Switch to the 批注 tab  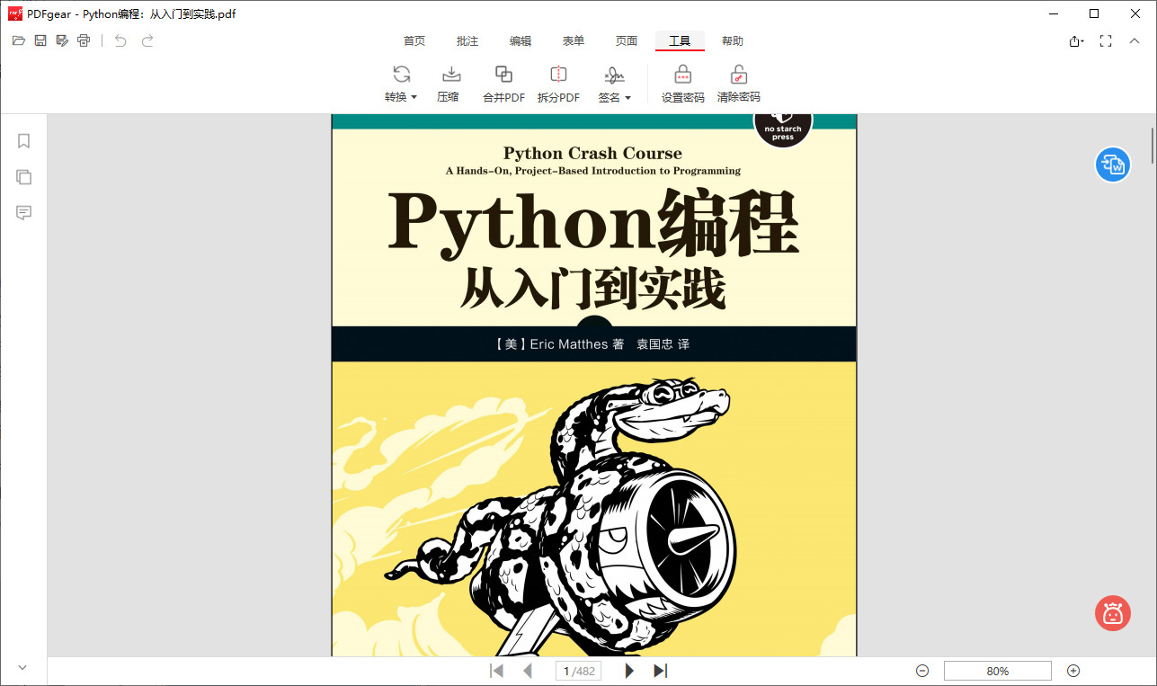pos(467,41)
